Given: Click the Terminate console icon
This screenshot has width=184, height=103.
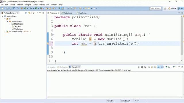Looking at the screenshot, I should 139,67.
